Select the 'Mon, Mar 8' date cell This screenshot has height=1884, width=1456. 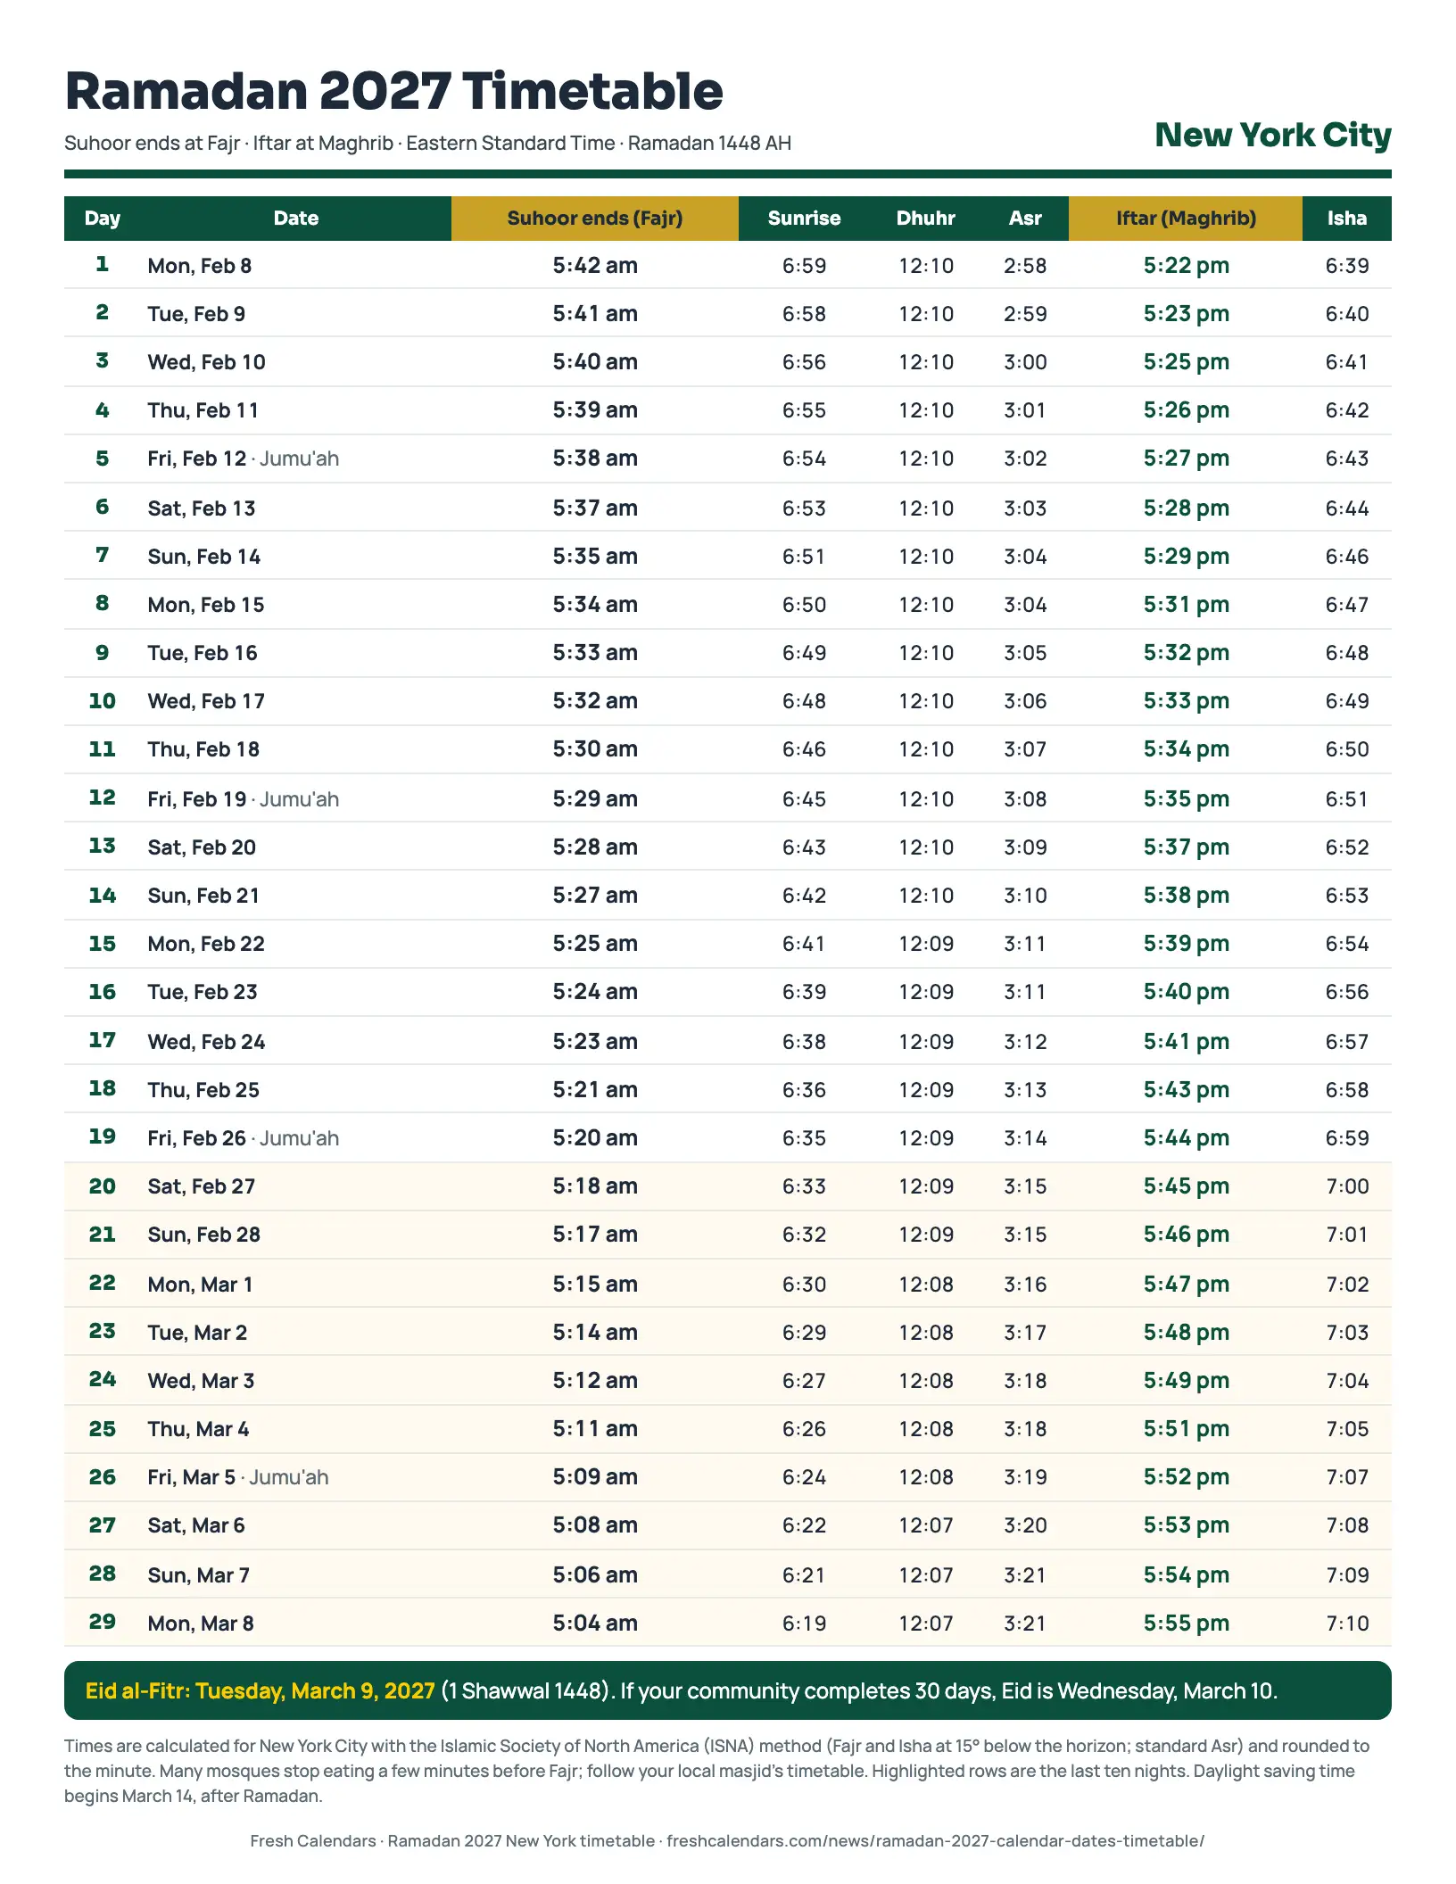pyautogui.click(x=201, y=1624)
